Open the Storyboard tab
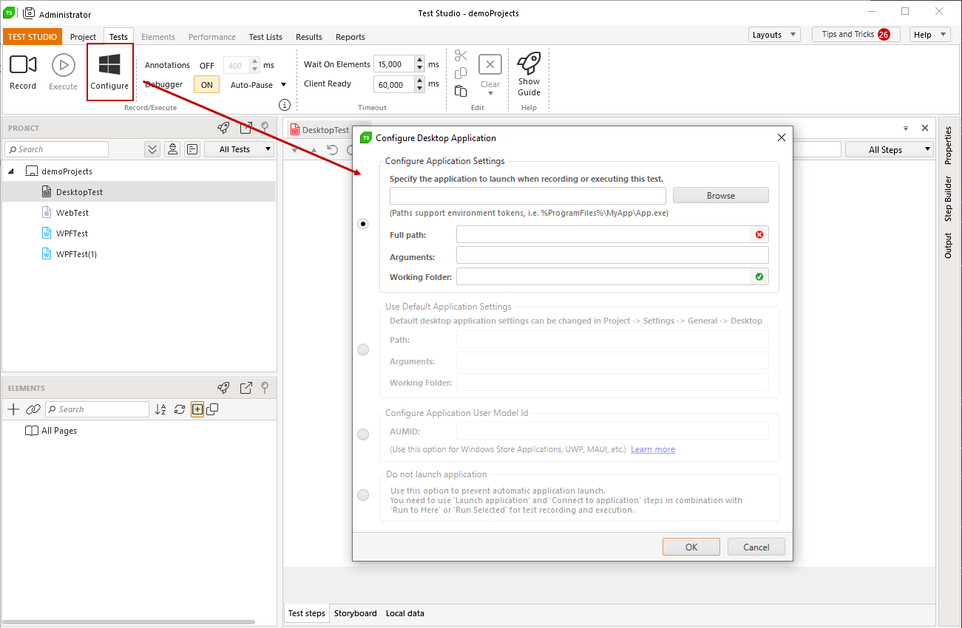Viewport: 962px width, 628px height. pyautogui.click(x=356, y=613)
